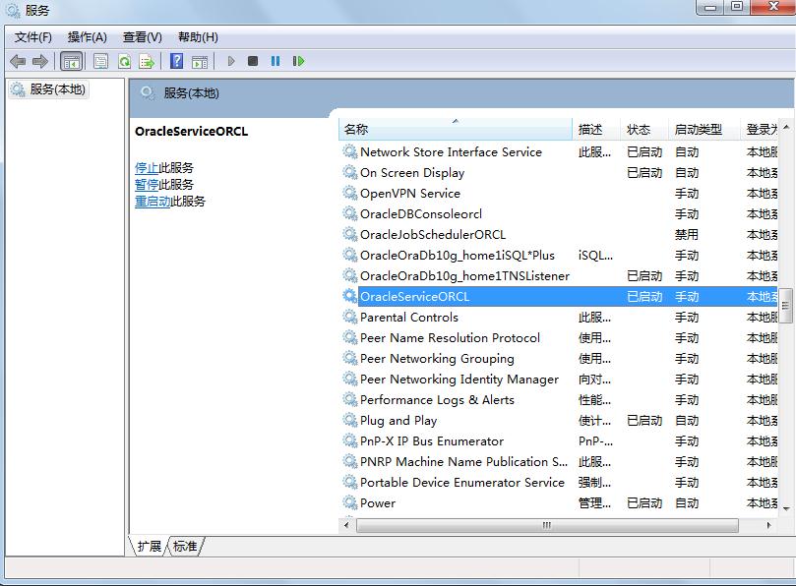Click iSQL... description cell
Viewport: 796px width, 586px height.
595,256
